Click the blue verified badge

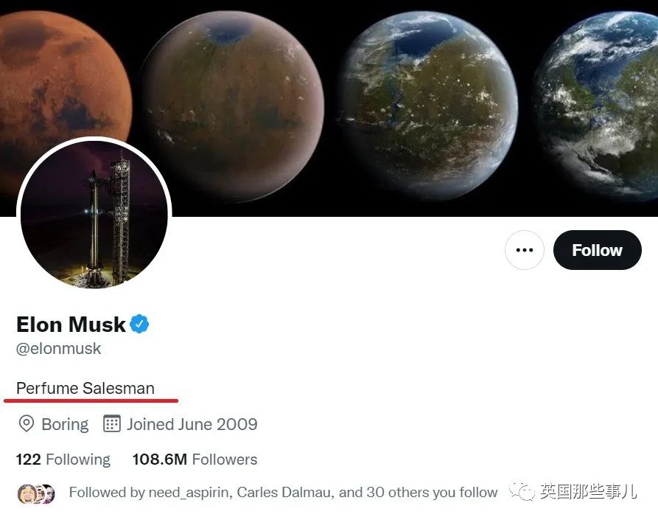(x=140, y=323)
